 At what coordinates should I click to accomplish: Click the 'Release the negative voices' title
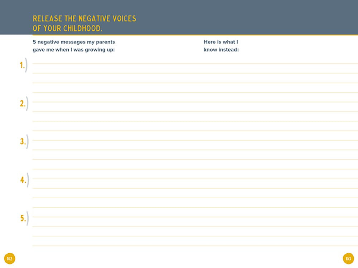tap(84, 19)
